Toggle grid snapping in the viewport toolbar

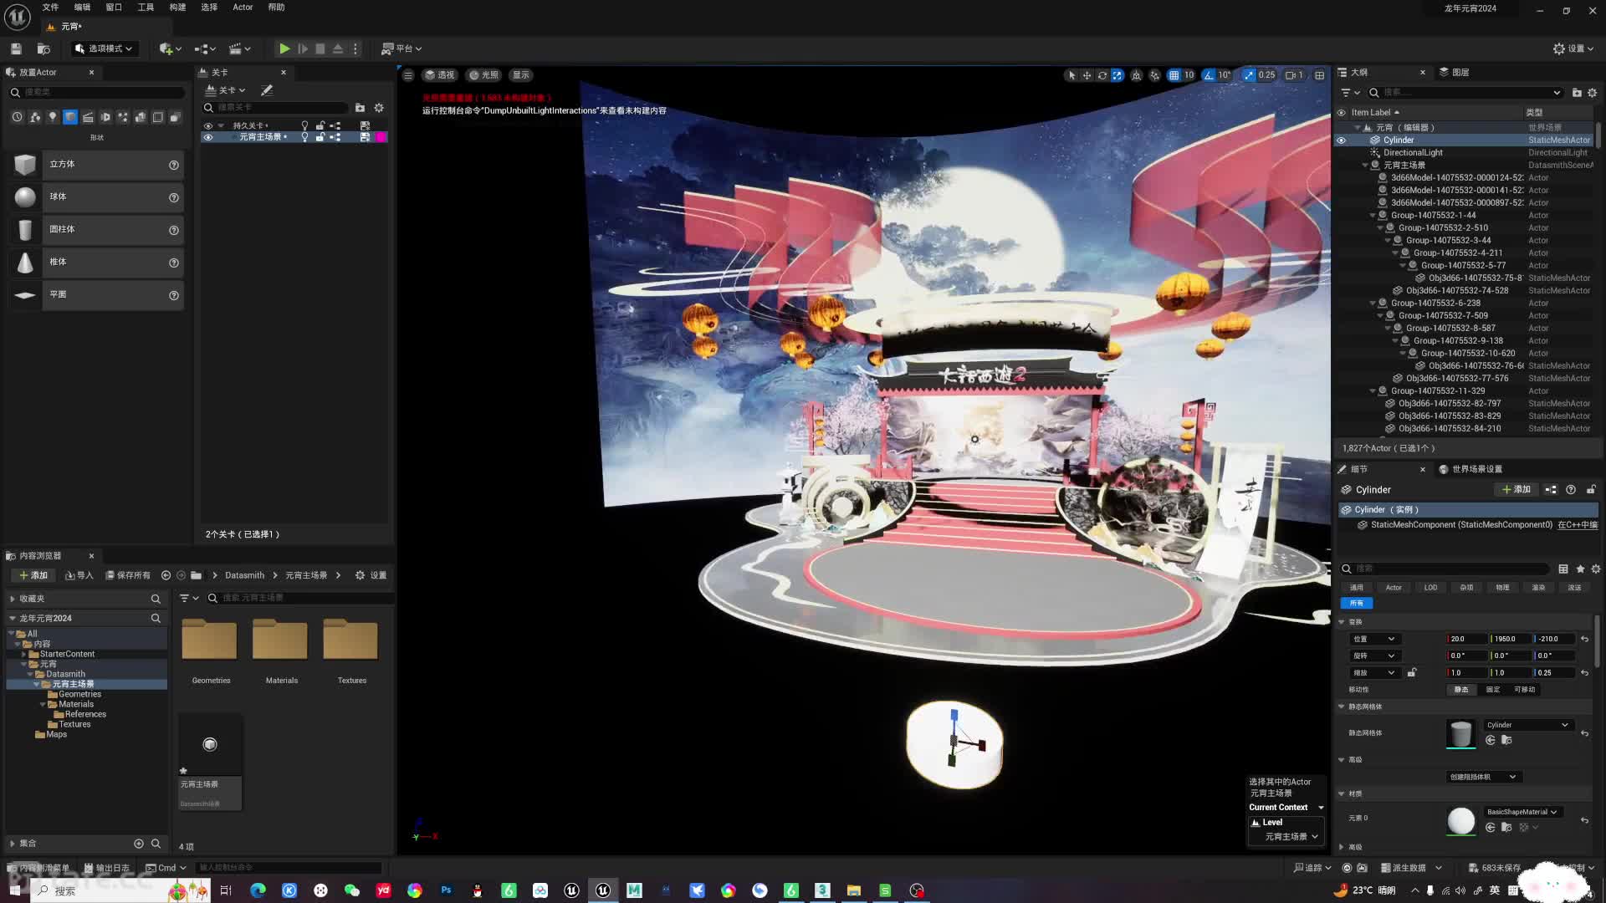[x=1174, y=75]
